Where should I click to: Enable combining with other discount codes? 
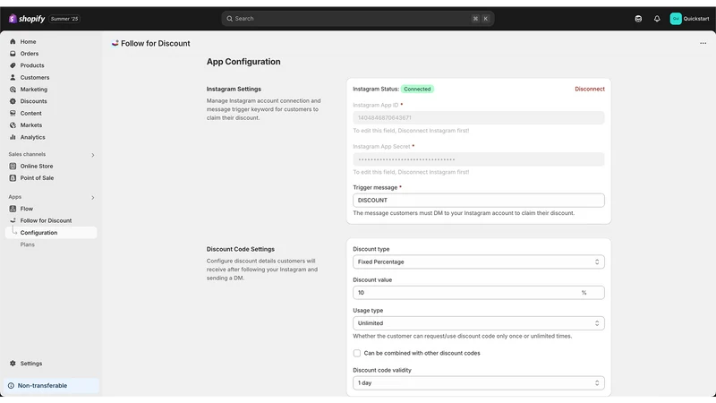356,353
